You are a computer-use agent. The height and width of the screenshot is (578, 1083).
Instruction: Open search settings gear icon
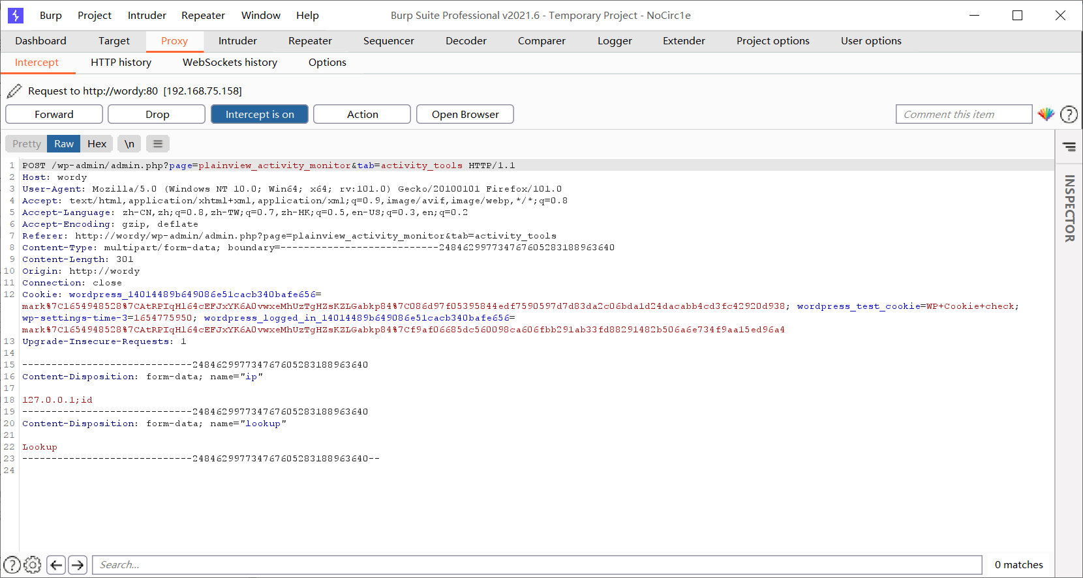[33, 564]
